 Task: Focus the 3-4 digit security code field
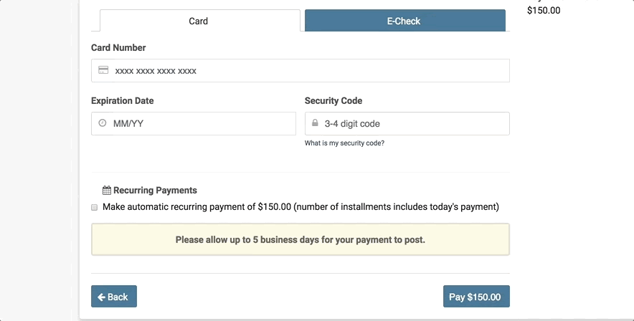click(407, 123)
